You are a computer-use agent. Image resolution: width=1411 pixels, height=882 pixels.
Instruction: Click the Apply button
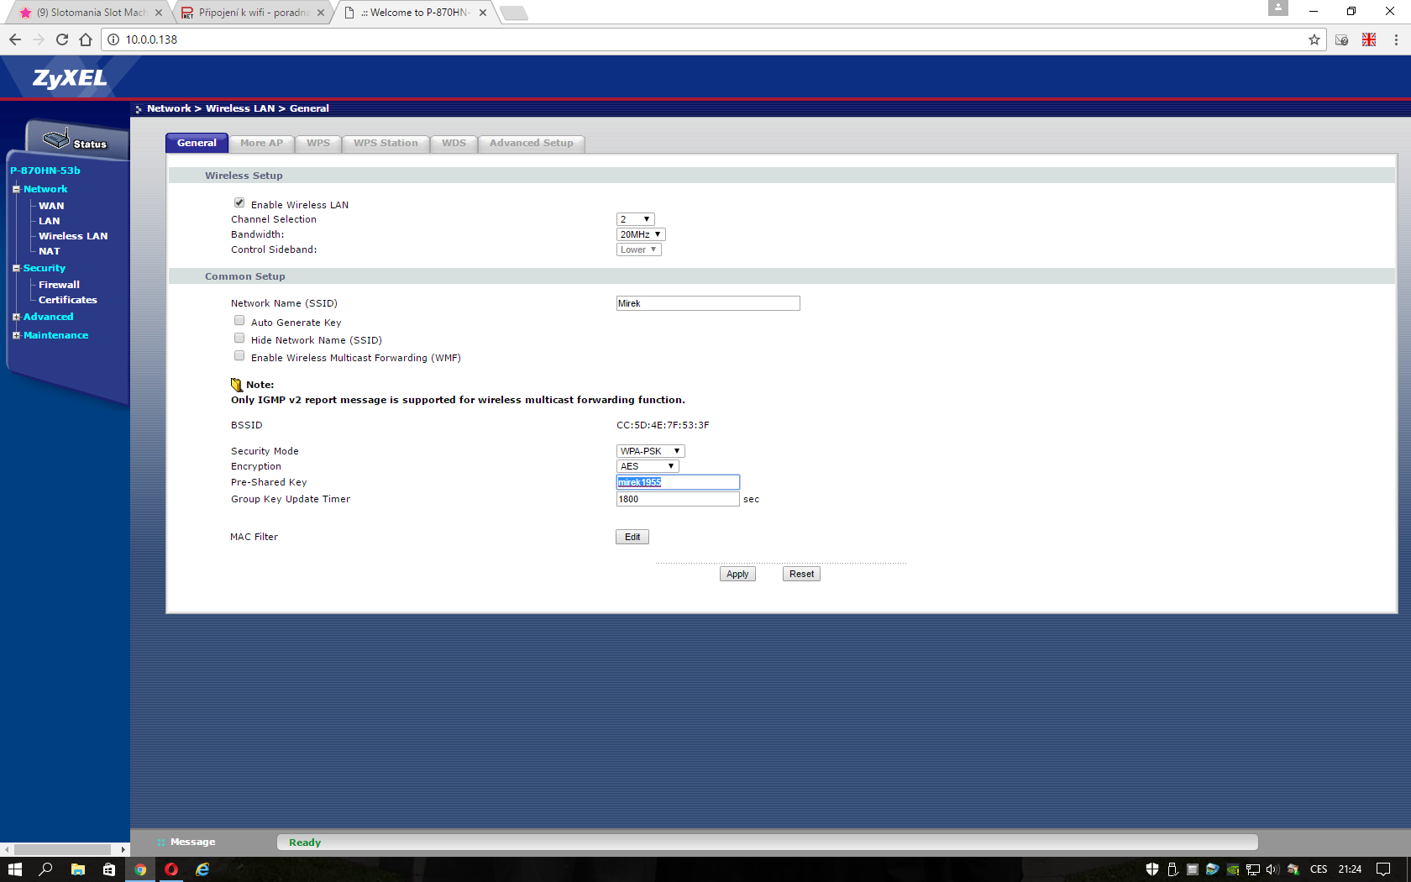tap(737, 574)
